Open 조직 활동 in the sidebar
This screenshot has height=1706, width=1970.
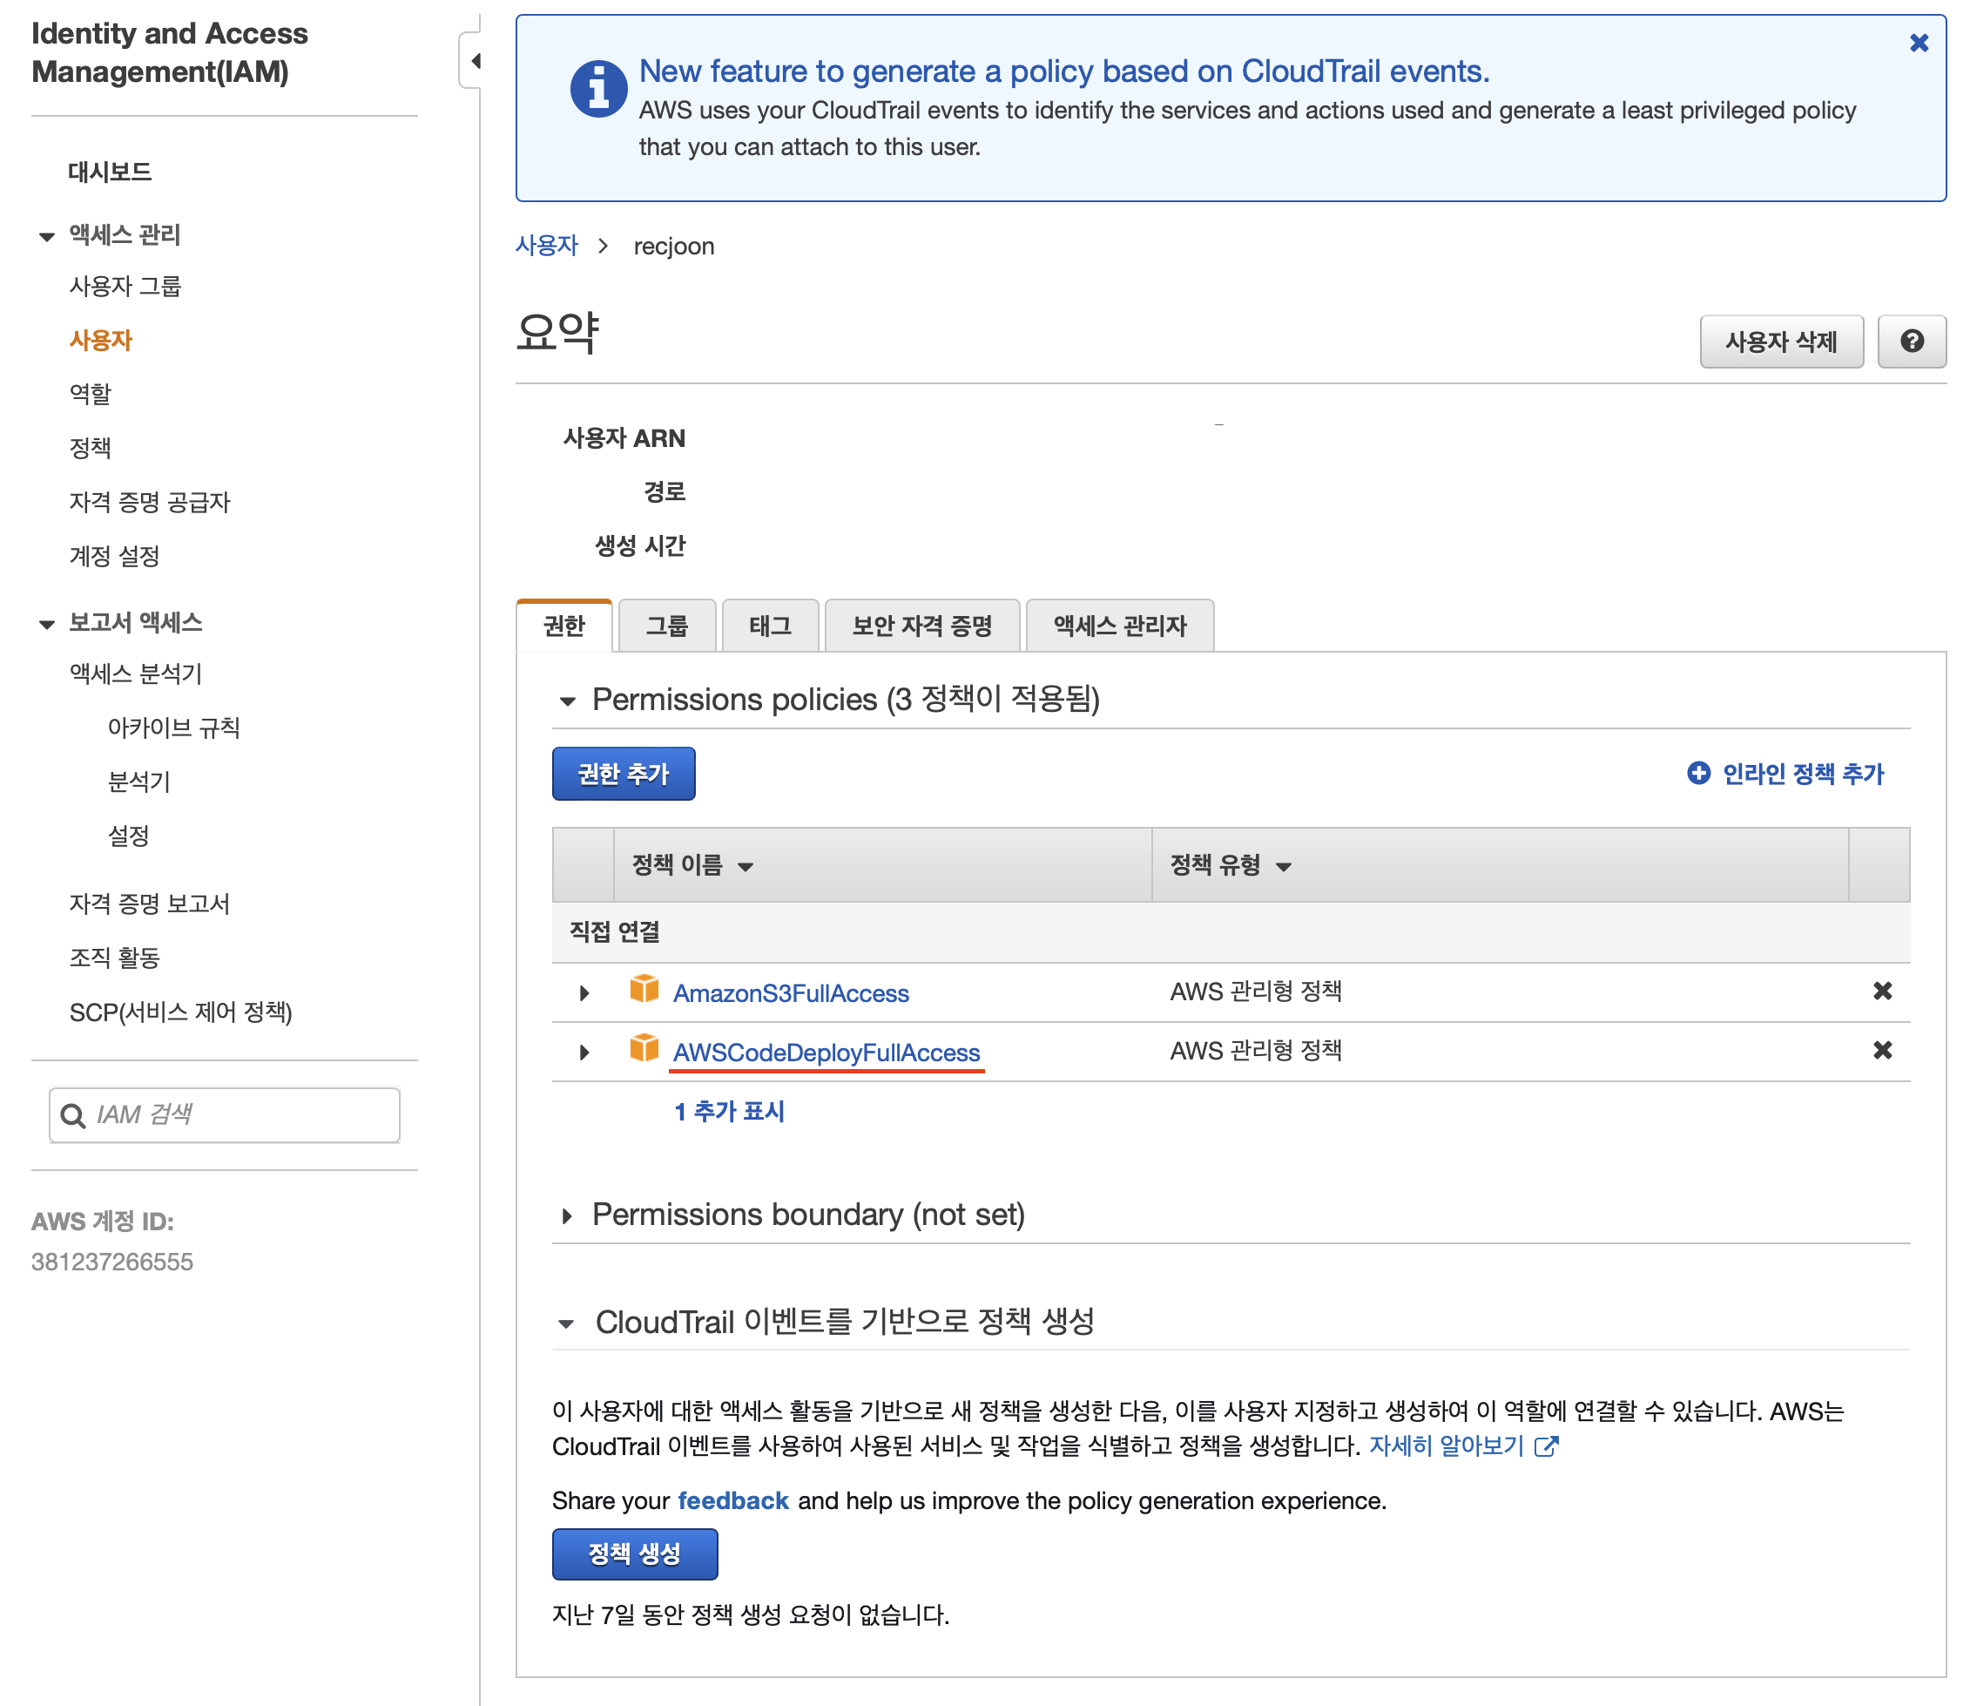pyautogui.click(x=114, y=958)
